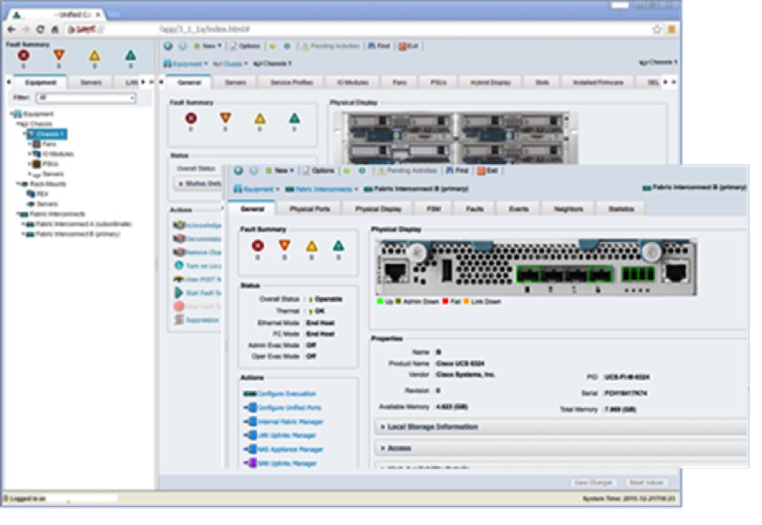The width and height of the screenshot is (762, 525).
Task: Open the Filter dropdown in navigation pane
Action: point(84,96)
